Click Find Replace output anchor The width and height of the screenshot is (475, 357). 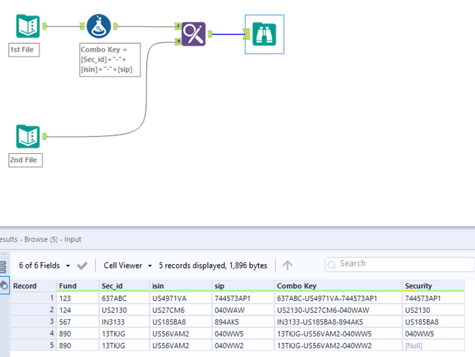point(210,34)
